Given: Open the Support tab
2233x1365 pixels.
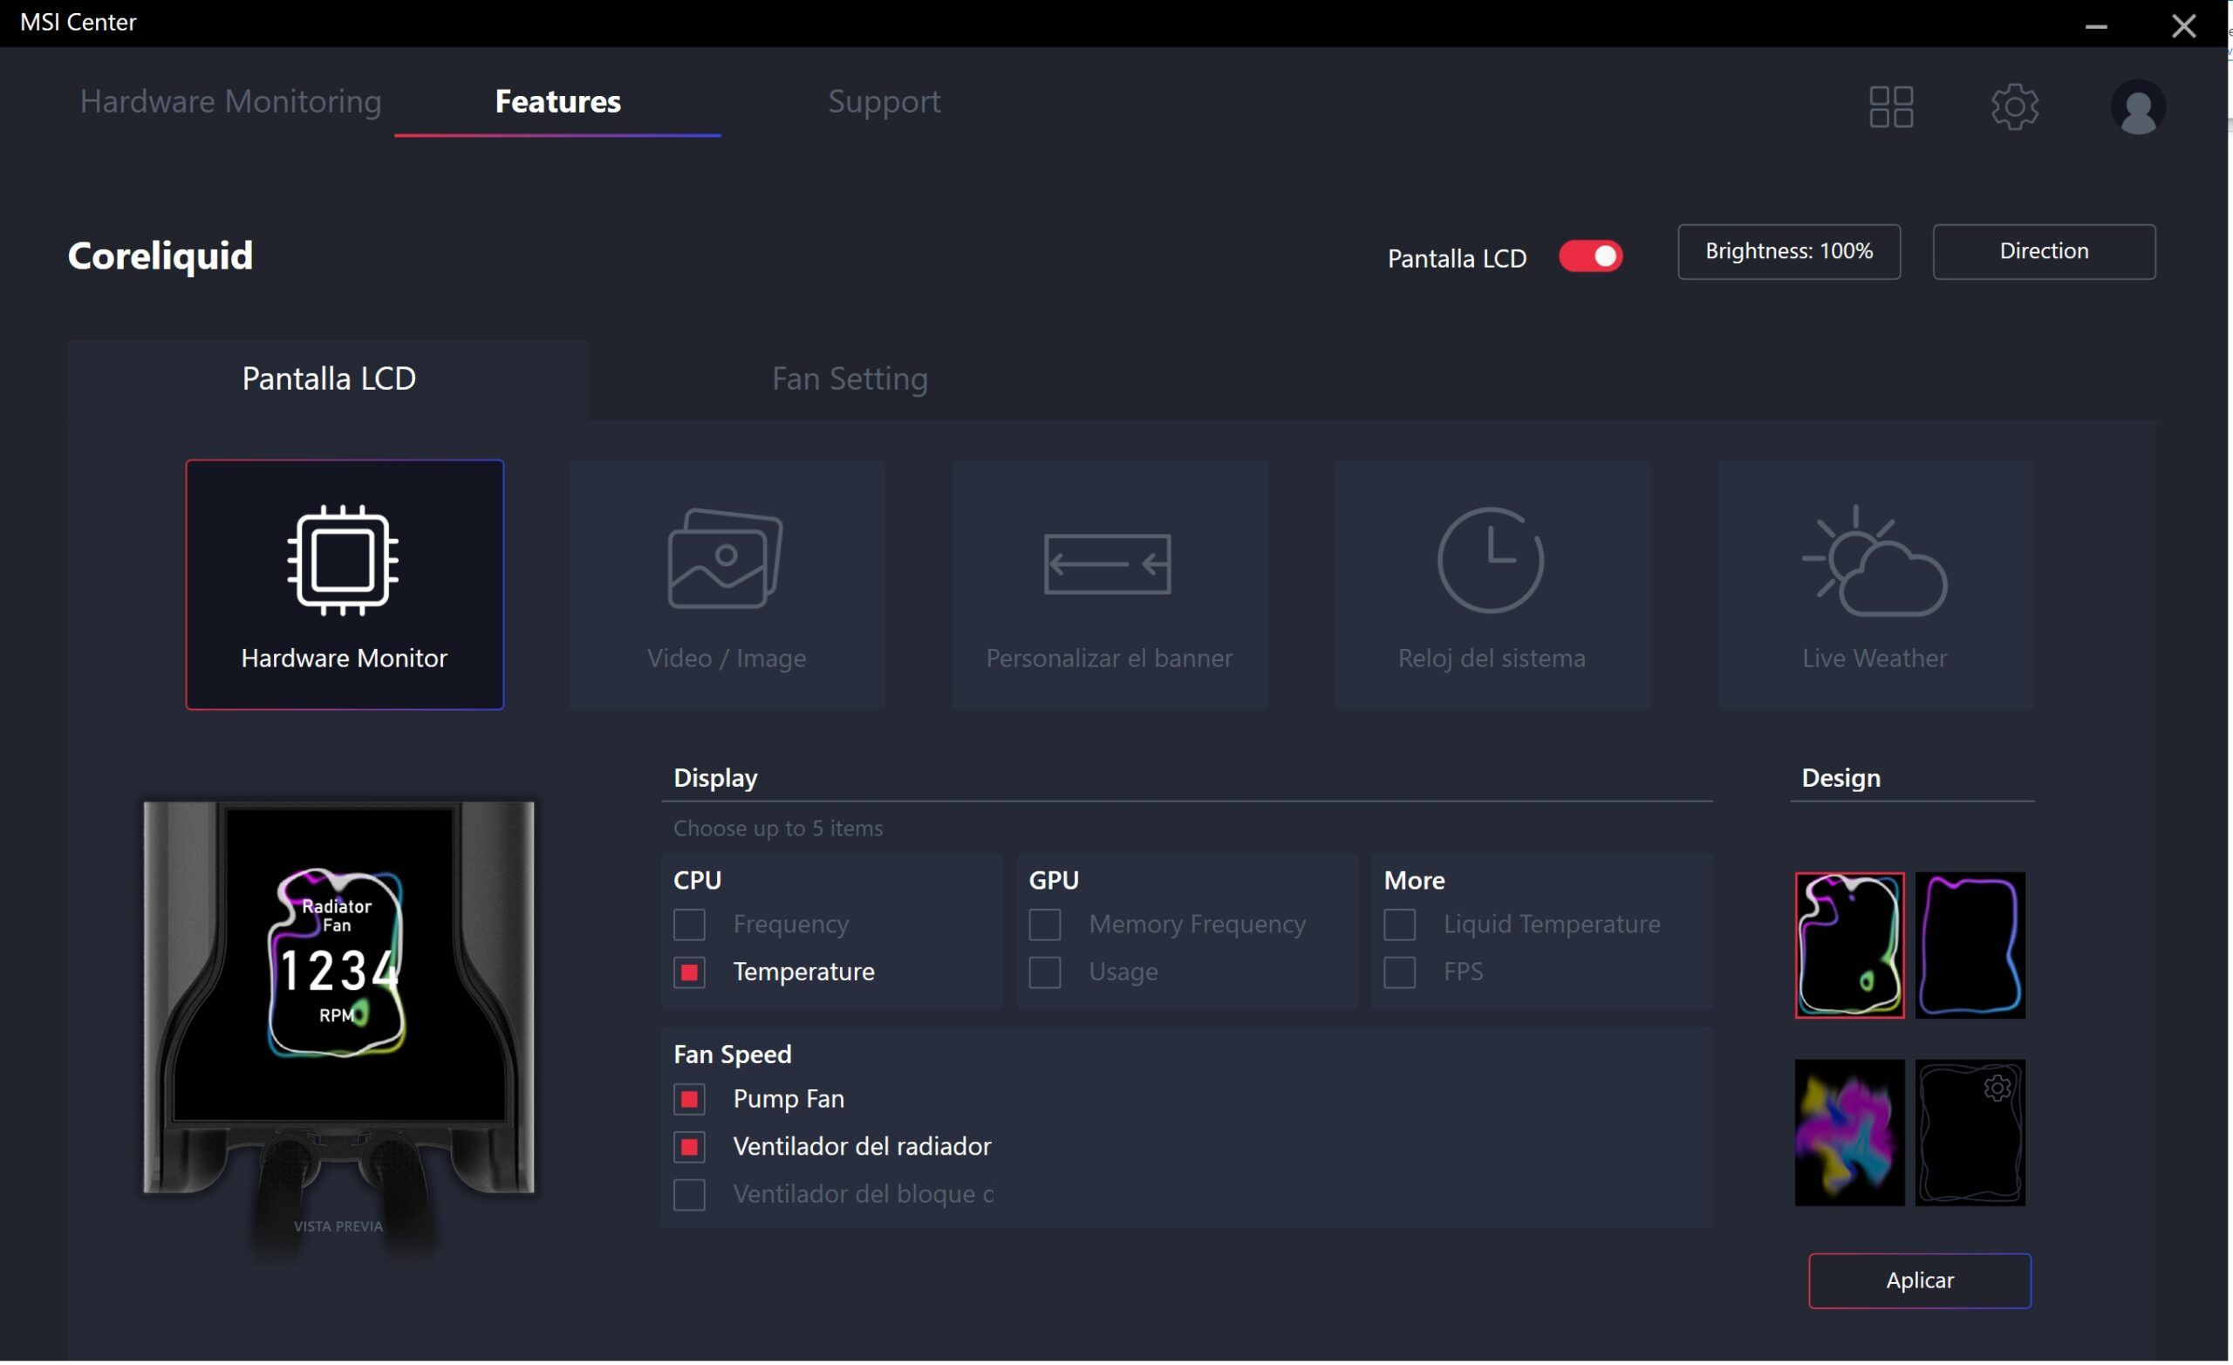Looking at the screenshot, I should point(884,101).
